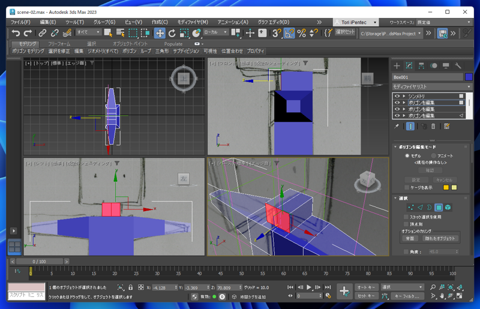Toggle visibility eye of シンメトリ modifier

(x=397, y=96)
